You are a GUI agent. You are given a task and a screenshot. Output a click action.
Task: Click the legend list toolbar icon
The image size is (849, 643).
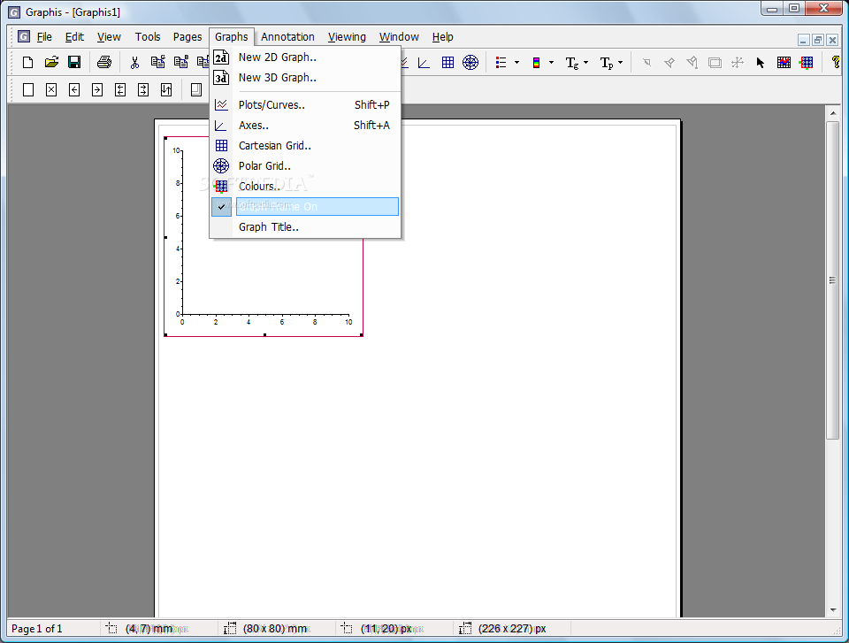[x=501, y=63]
